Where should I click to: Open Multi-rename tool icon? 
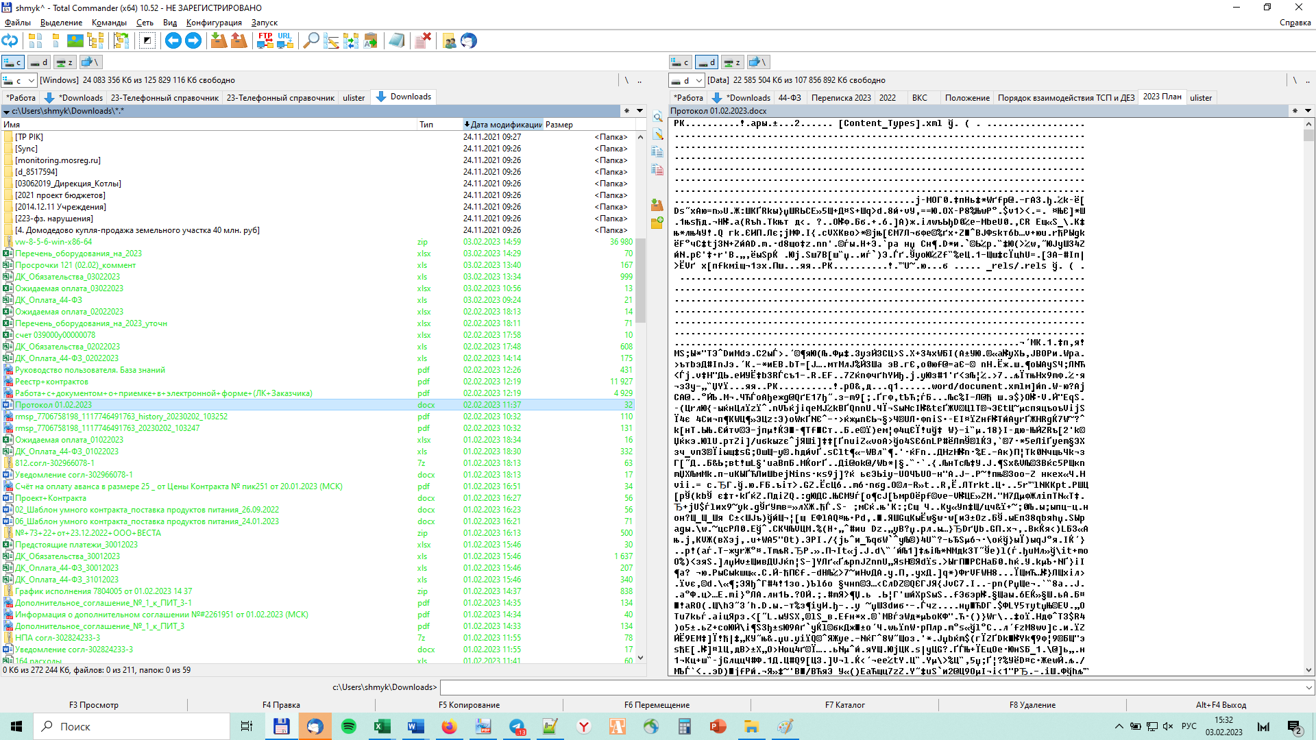[x=331, y=41]
